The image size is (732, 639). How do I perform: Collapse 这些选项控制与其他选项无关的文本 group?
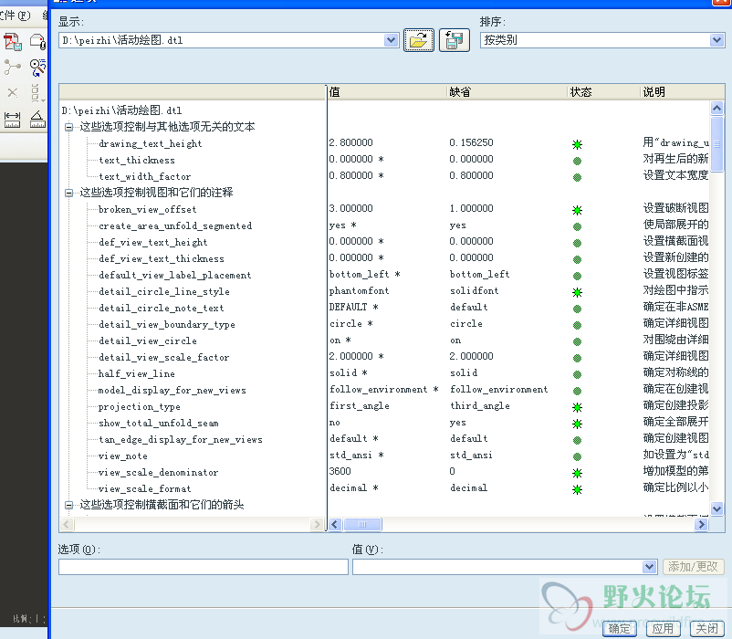coord(68,127)
